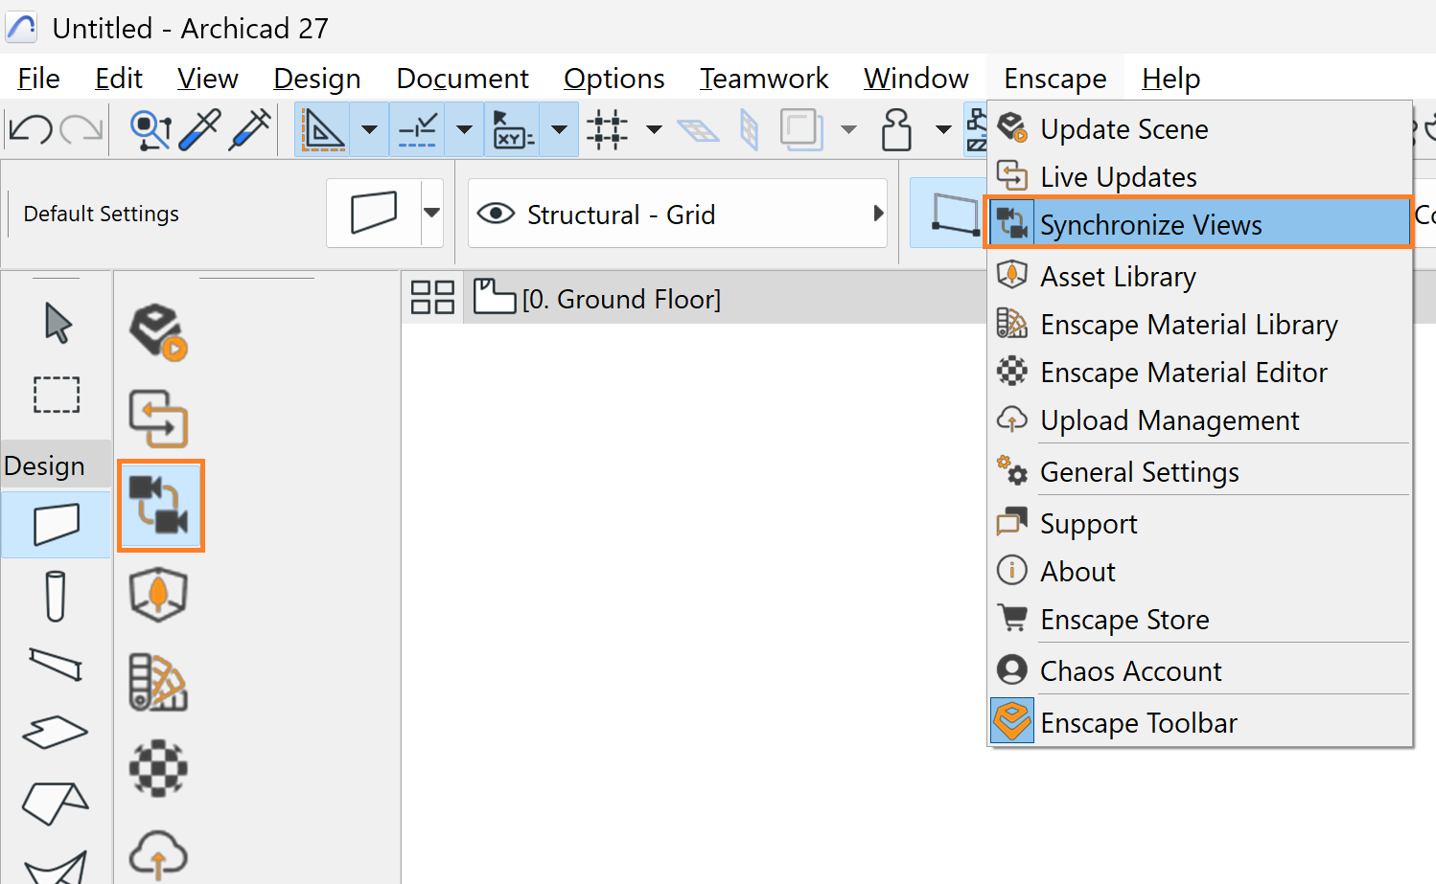Open the View menu
This screenshot has height=884, width=1436.
208,79
